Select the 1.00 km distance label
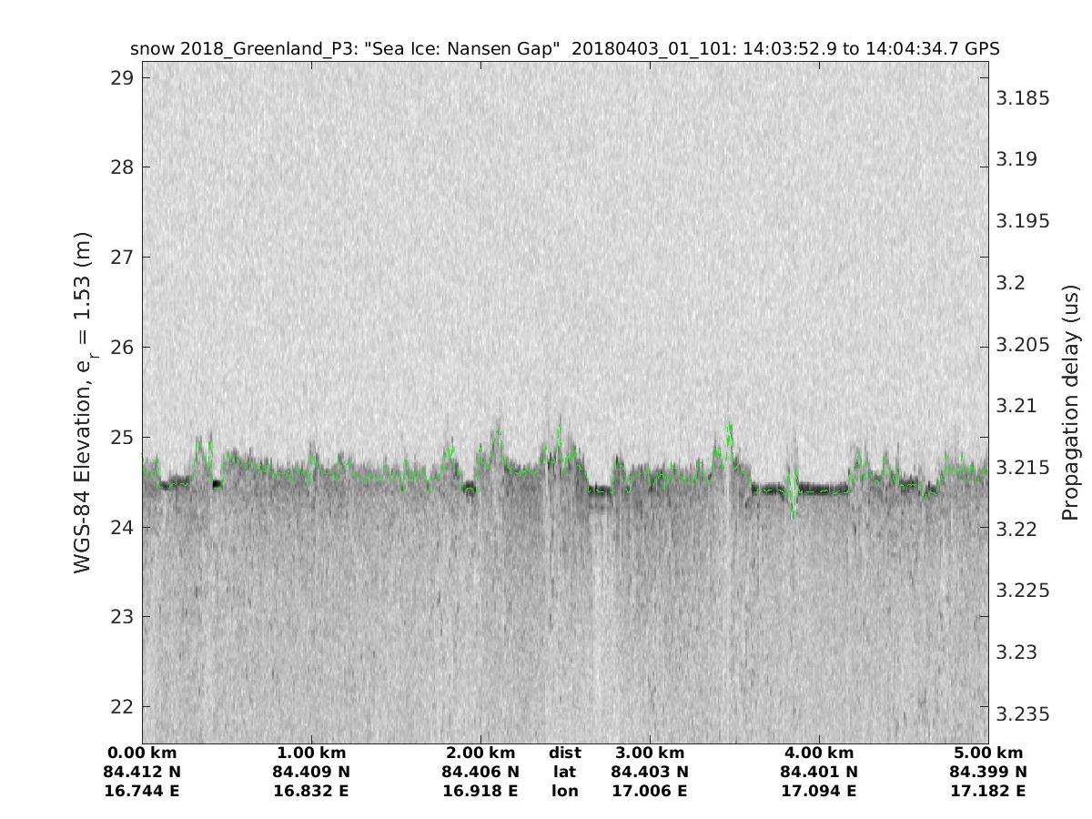The width and height of the screenshot is (1092, 819). tap(311, 753)
